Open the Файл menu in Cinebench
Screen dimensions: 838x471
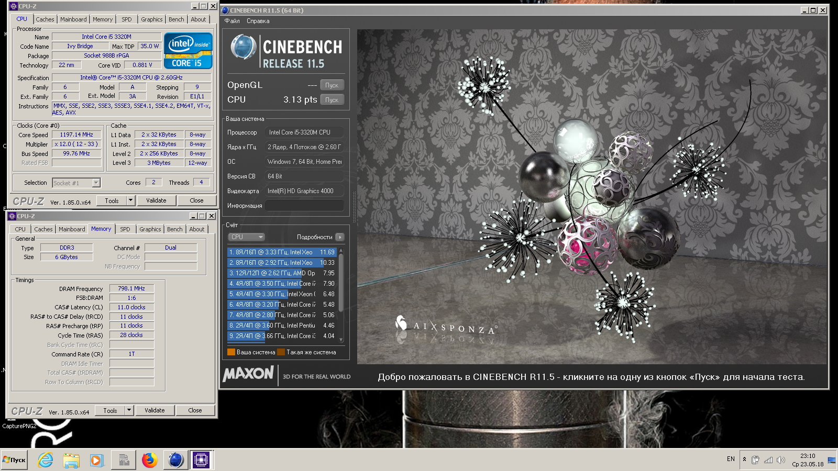(232, 21)
